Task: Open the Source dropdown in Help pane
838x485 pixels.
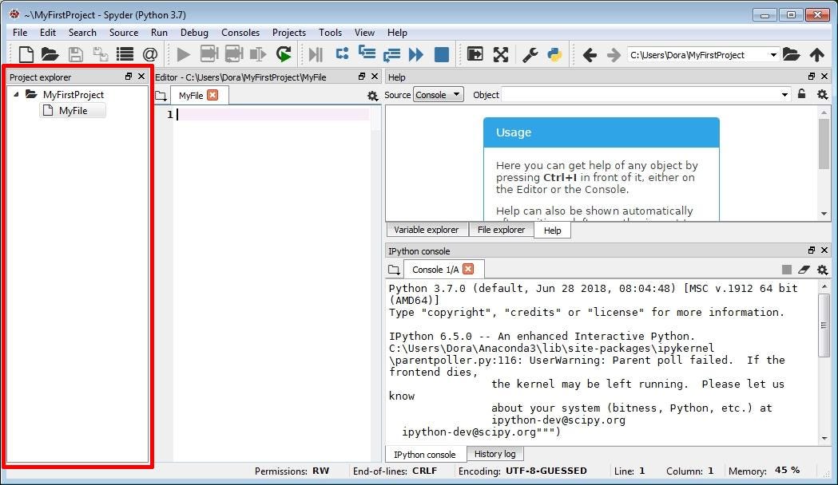Action: tap(438, 94)
